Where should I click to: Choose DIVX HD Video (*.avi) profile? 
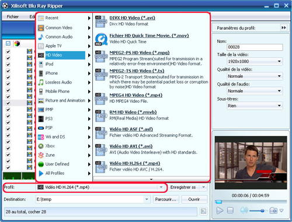point(132,18)
